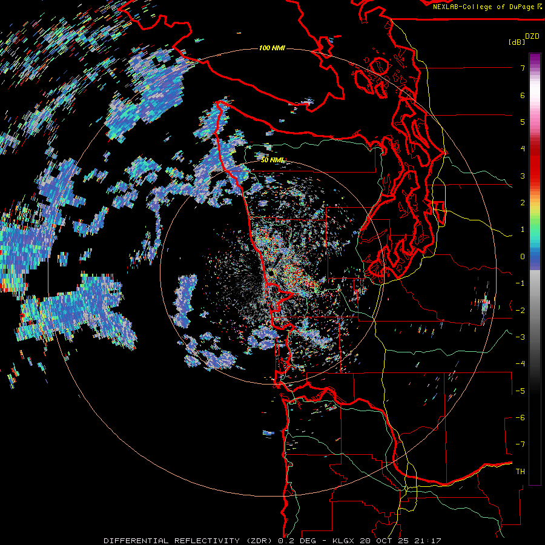The width and height of the screenshot is (545, 545).
Task: Click legend value 6 on the color scale
Action: [523, 95]
